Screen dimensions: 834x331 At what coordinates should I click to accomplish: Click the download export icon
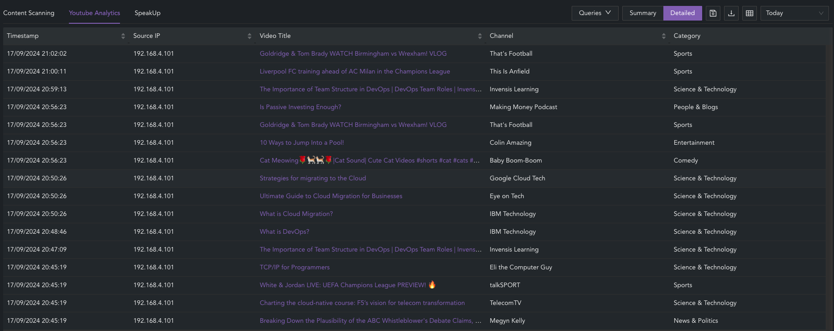[x=731, y=13]
